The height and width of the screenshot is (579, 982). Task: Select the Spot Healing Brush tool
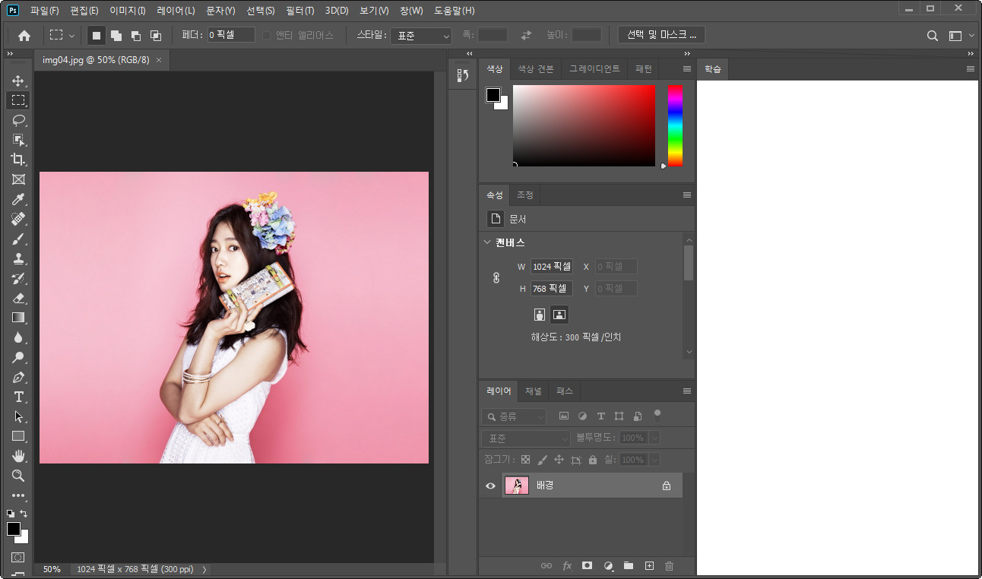18,219
